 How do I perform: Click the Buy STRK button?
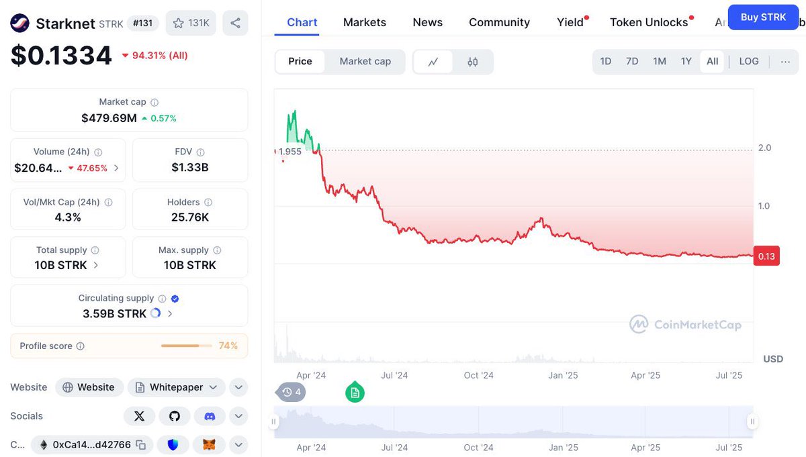(x=763, y=17)
